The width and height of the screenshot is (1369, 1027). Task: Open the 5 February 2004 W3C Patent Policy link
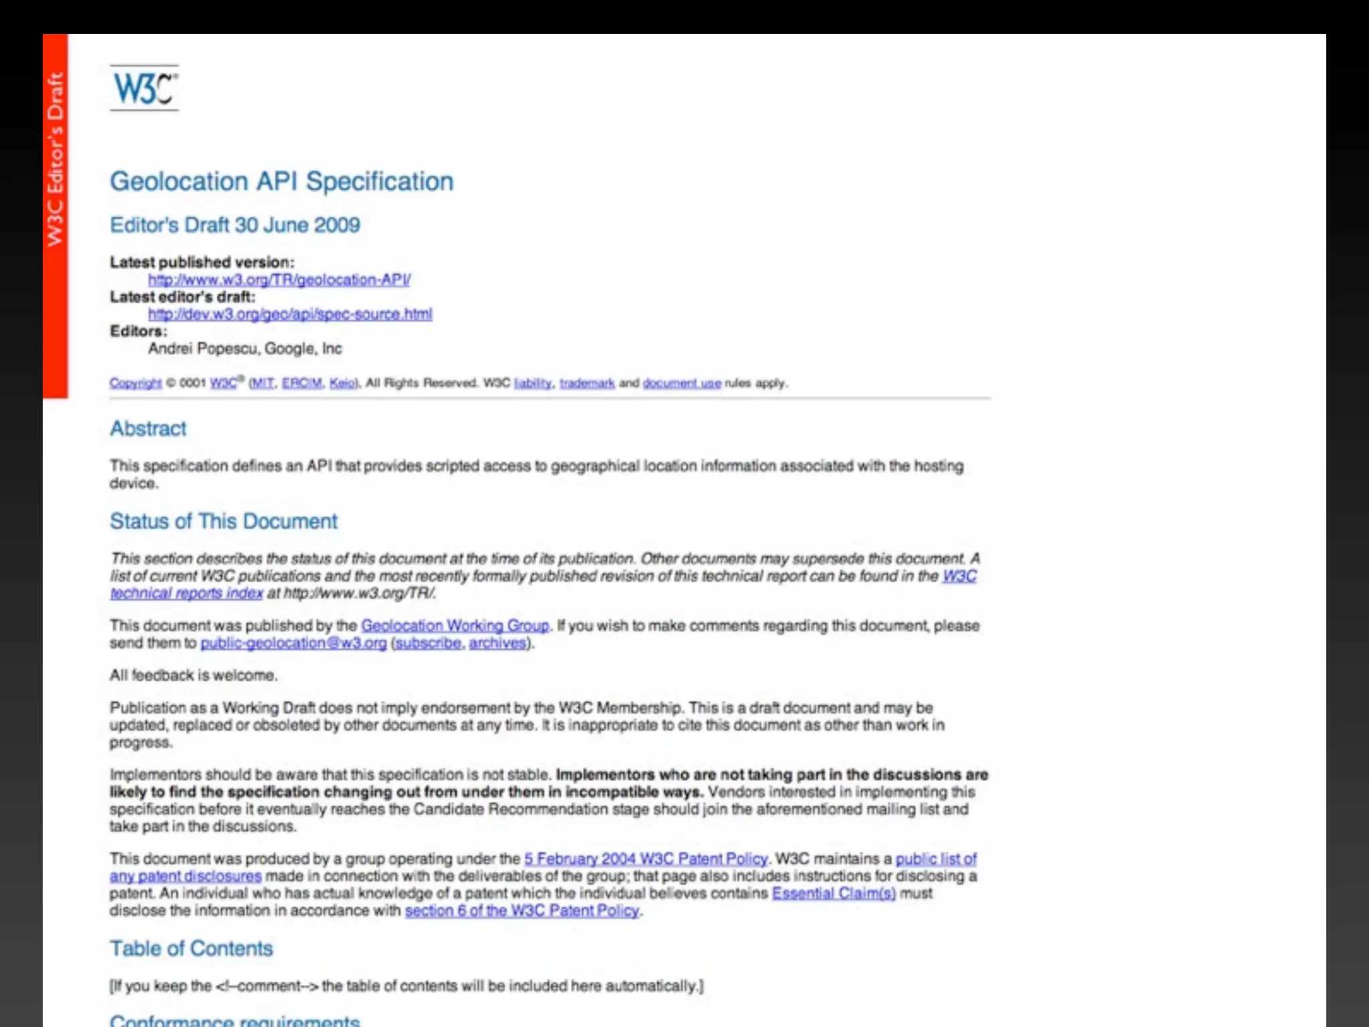[646, 859]
